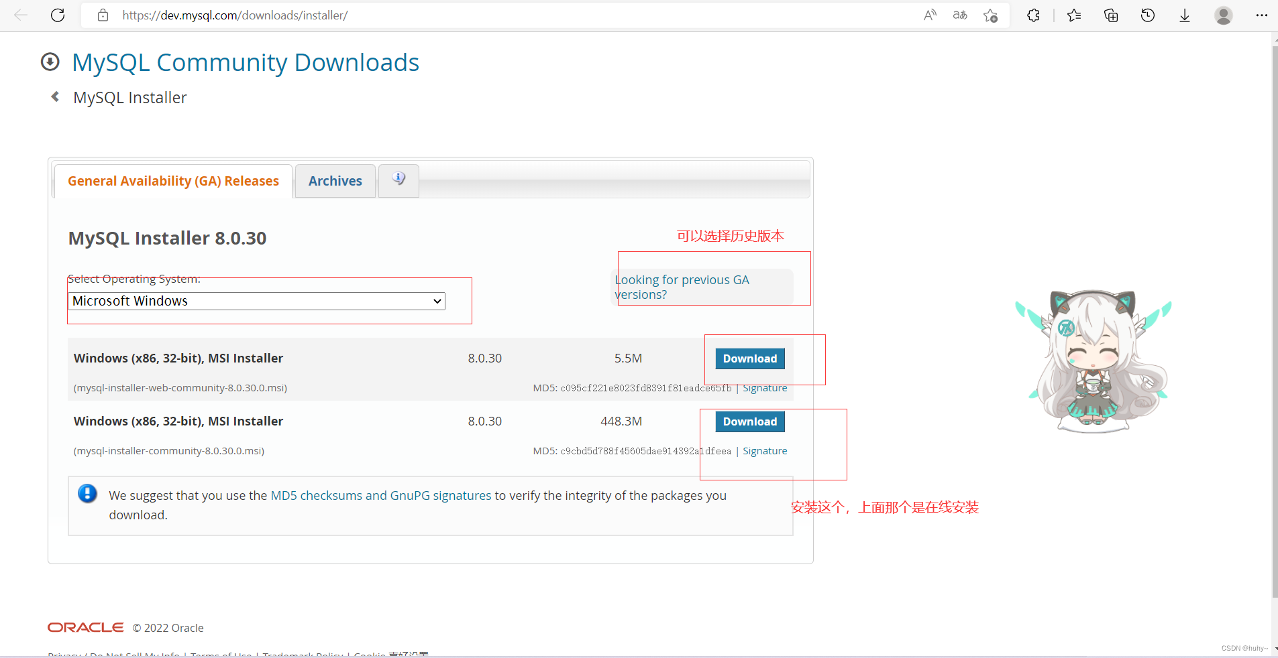Click the browser back arrow
This screenshot has height=658, width=1278.
tap(21, 15)
